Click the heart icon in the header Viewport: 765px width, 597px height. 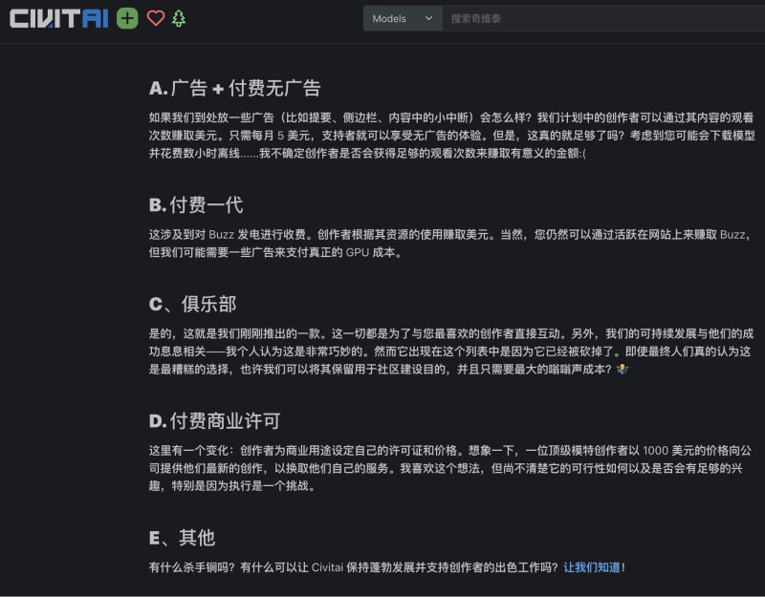point(156,17)
